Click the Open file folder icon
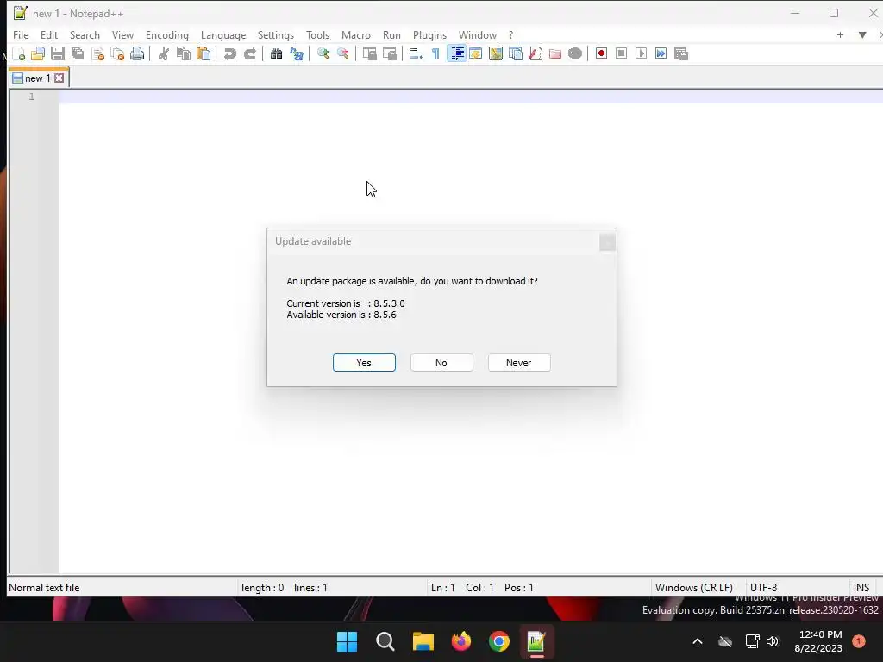Screen dimensions: 883x662 [38, 53]
